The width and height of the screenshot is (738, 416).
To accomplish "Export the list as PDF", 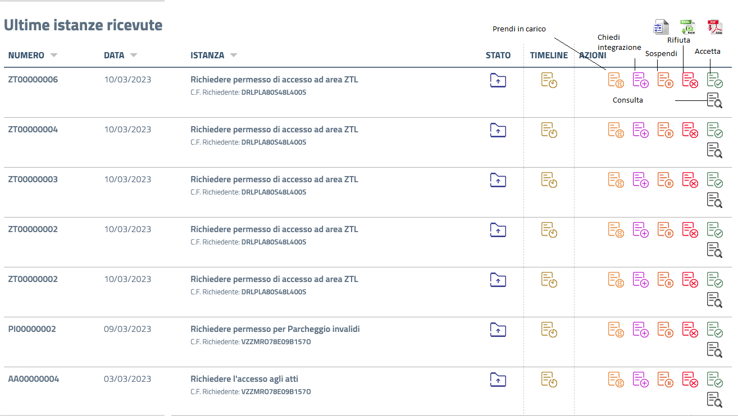I will (x=714, y=27).
